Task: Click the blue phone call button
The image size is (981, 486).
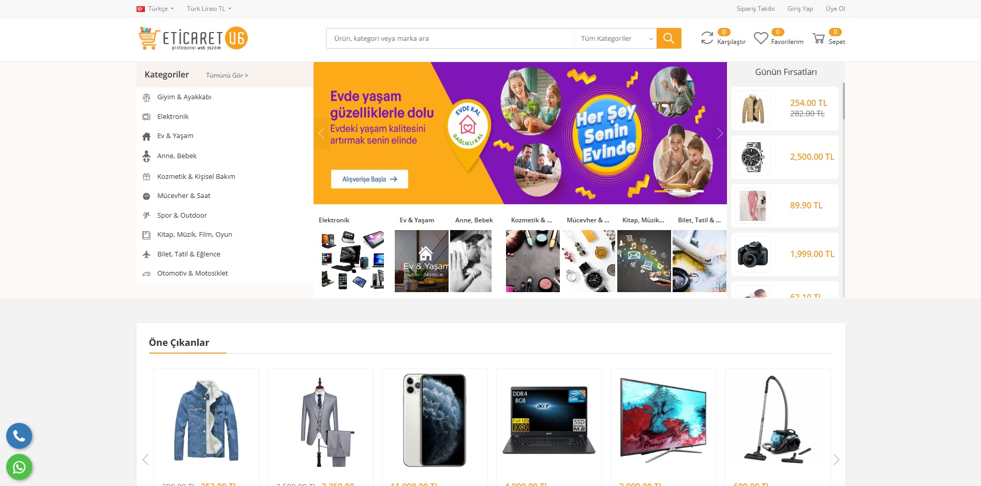Action: pos(19,436)
